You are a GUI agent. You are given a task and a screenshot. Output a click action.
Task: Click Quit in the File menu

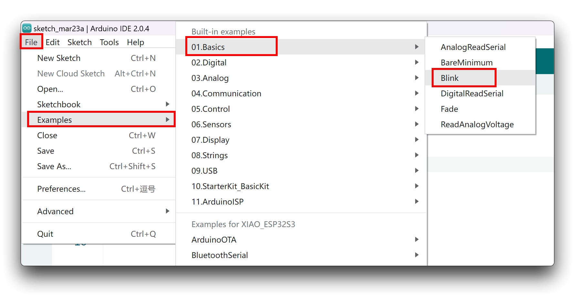click(x=98, y=234)
